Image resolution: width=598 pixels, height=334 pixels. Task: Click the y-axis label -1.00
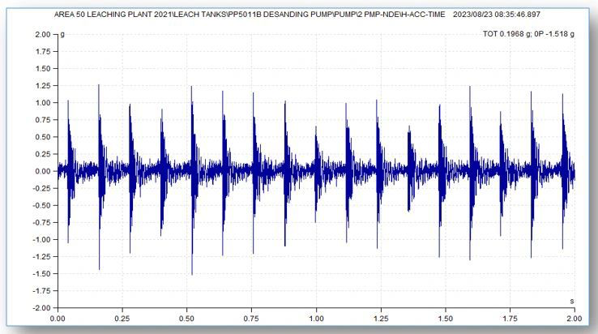41,240
